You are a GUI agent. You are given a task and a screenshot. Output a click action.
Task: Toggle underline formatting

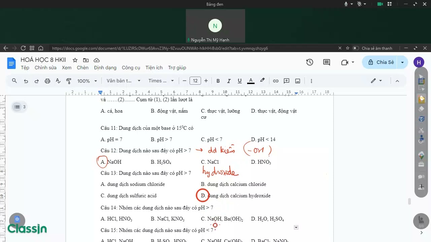coord(239,81)
